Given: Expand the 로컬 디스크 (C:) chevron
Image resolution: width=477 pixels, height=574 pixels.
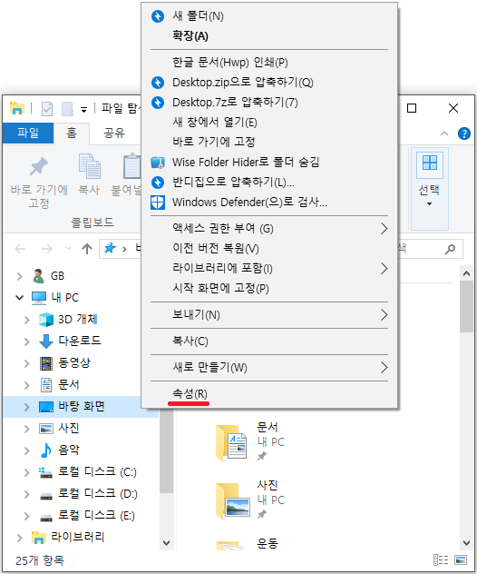Looking at the screenshot, I should coord(26,472).
